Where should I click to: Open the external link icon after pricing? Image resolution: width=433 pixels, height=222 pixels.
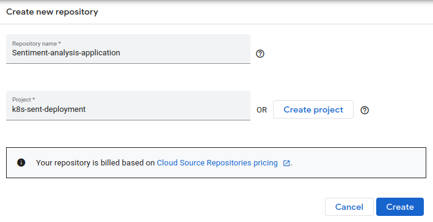tap(286, 163)
